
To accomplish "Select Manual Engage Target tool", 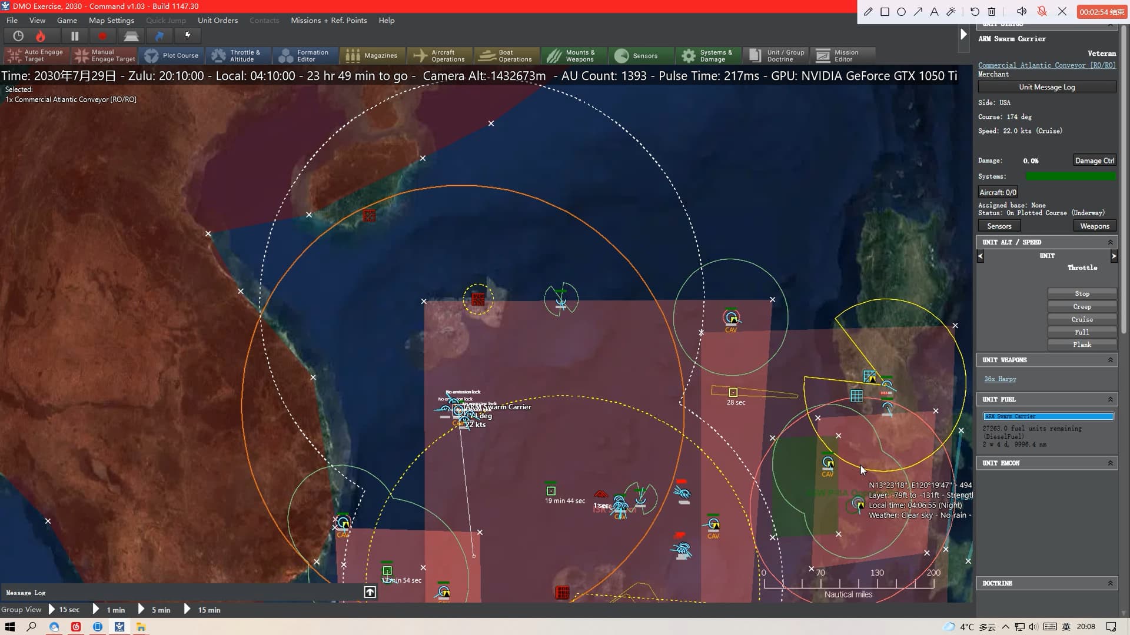I will click(105, 56).
